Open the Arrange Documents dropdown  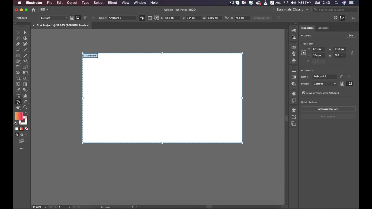(x=44, y=10)
